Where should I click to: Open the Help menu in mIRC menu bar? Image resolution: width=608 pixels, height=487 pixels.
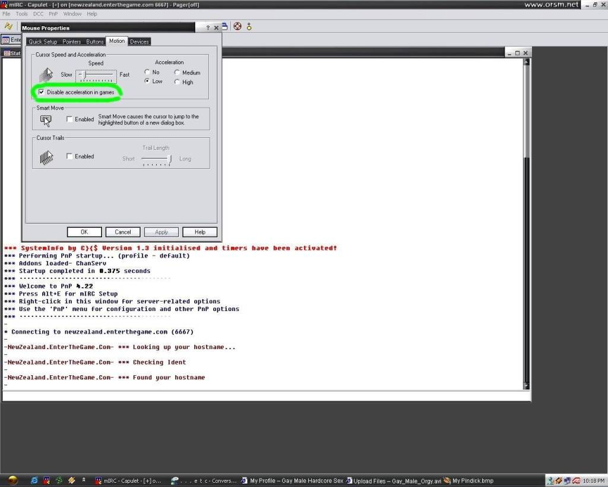(92, 14)
